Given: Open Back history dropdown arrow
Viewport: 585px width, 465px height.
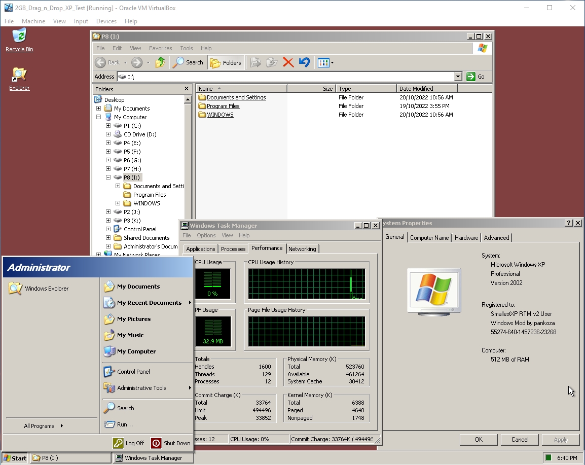Looking at the screenshot, I should pyautogui.click(x=125, y=63).
